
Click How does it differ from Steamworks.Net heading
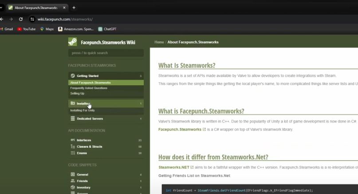[213, 157]
